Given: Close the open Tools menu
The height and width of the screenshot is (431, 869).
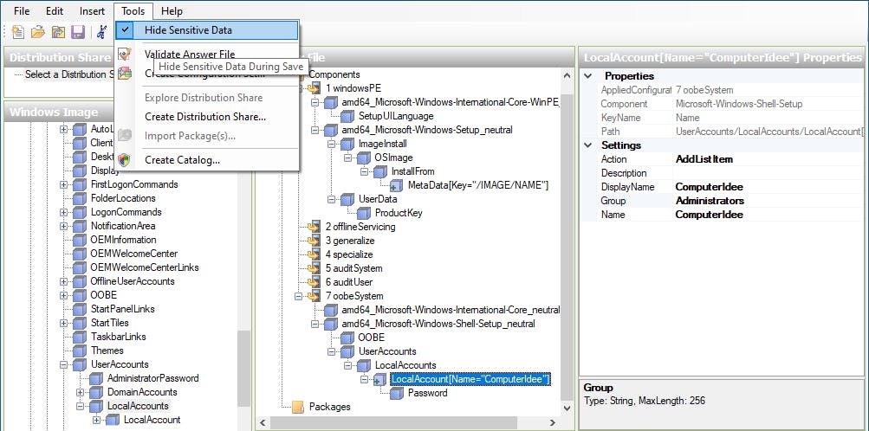Looking at the screenshot, I should [133, 11].
